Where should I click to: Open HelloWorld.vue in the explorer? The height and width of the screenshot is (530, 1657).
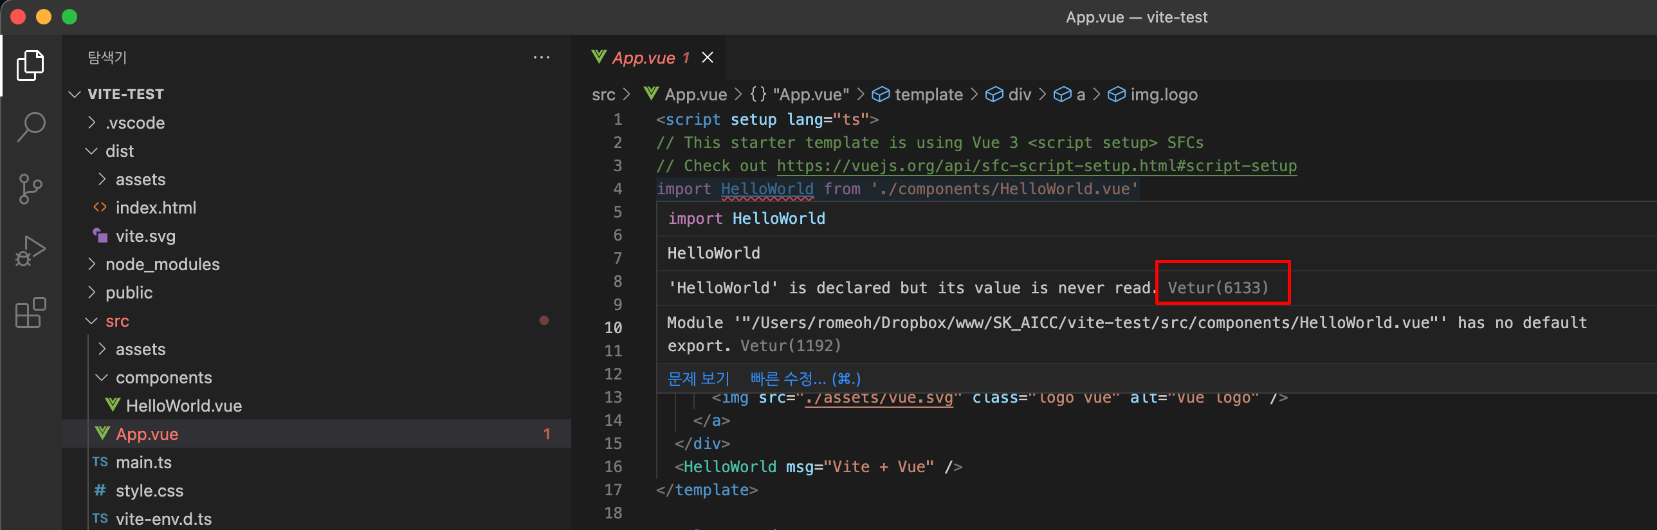pyautogui.click(x=316, y=406)
